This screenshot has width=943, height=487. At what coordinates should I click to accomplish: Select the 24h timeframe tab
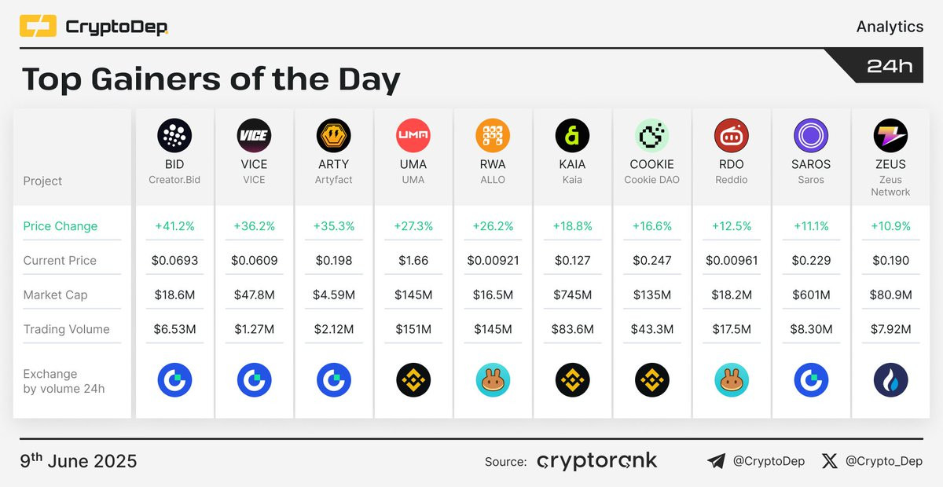(890, 66)
